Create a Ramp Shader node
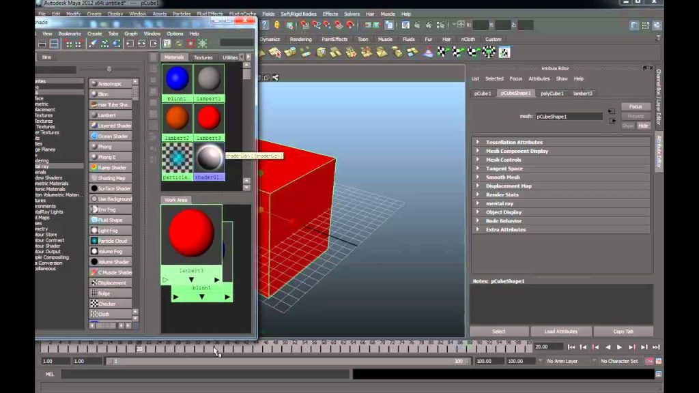 (111, 168)
